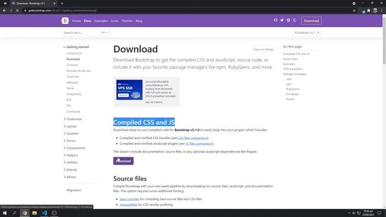Open JS files comparison link
386x217 pixels.
click(x=200, y=143)
